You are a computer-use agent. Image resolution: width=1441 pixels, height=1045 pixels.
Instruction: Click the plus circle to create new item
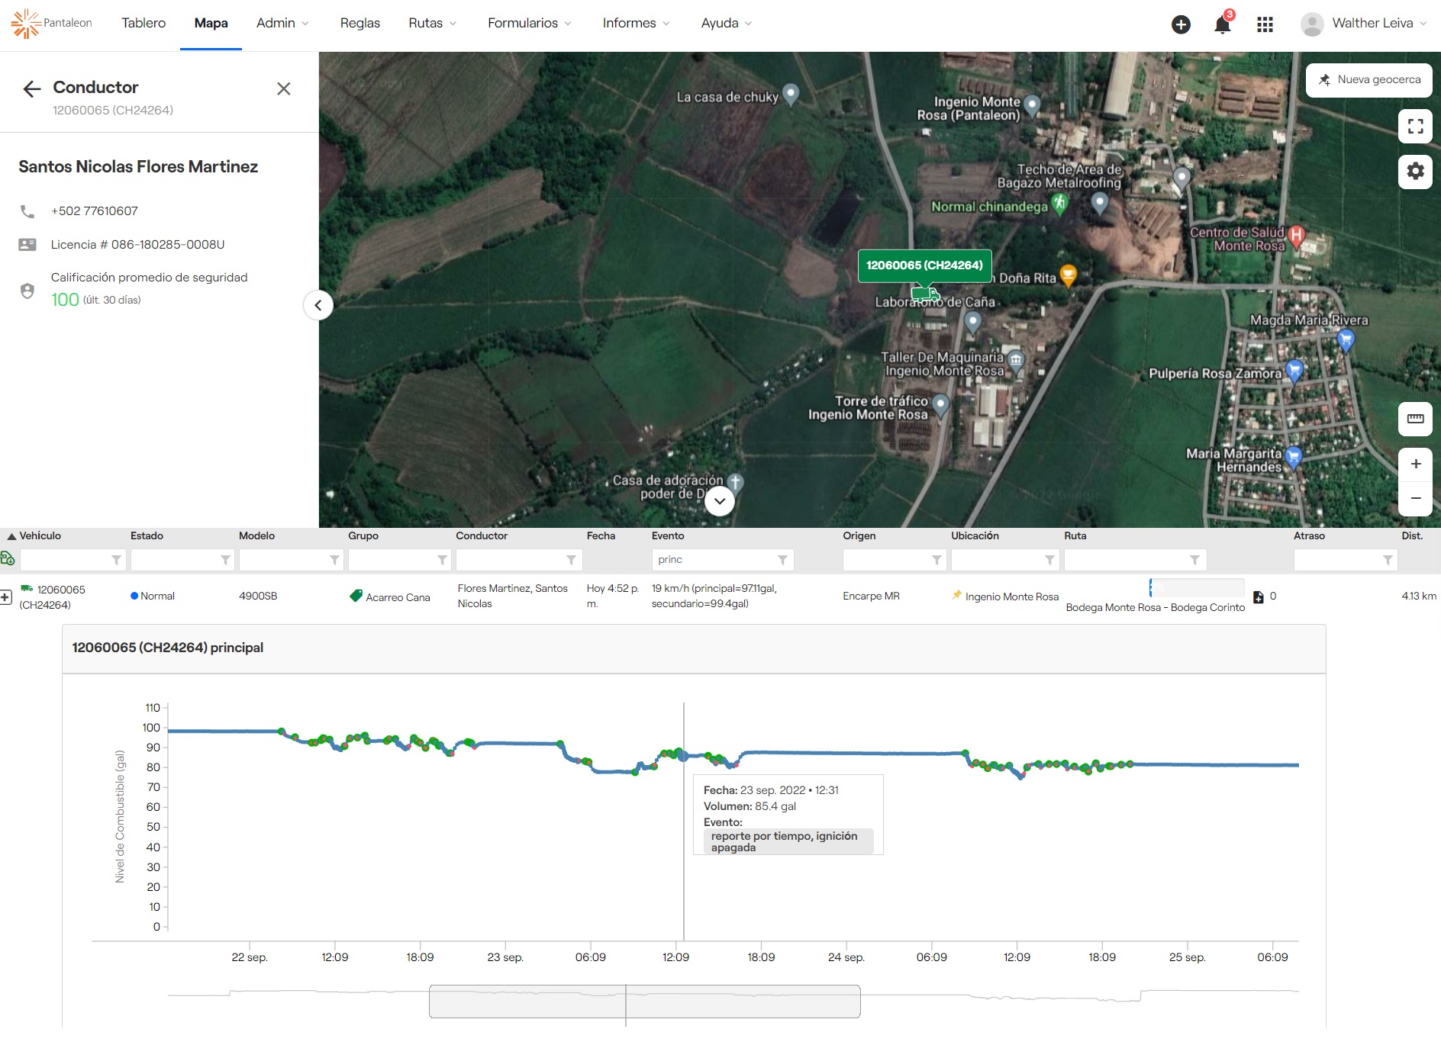1181,24
